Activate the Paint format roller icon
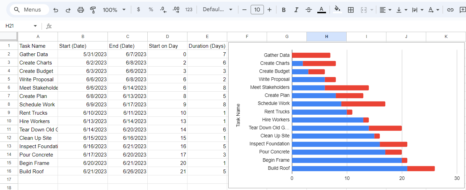This screenshot has width=466, height=190. tap(93, 10)
